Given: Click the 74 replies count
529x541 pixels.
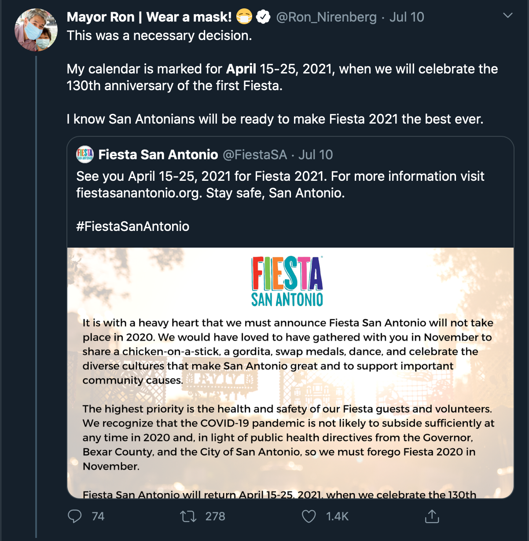Looking at the screenshot, I should pos(98,516).
